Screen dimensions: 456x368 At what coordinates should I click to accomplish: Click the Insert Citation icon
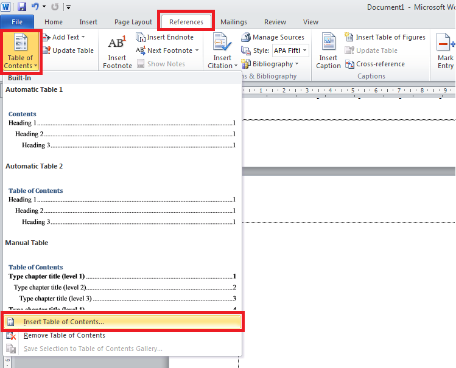(x=222, y=43)
